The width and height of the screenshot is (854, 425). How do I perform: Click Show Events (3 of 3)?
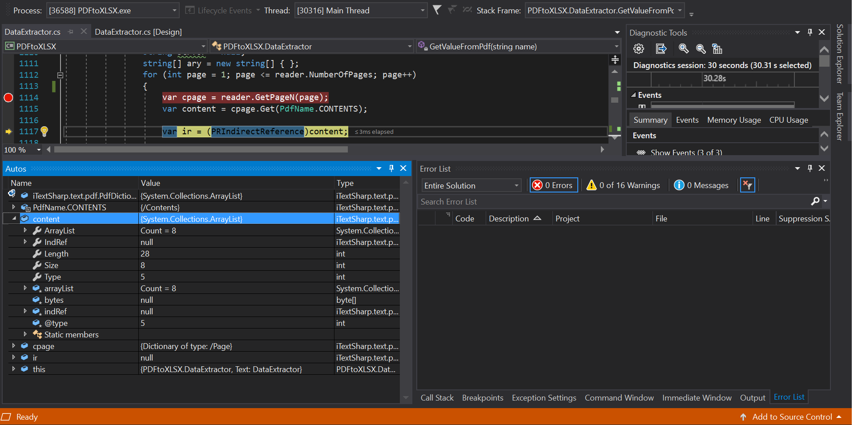[x=686, y=152]
